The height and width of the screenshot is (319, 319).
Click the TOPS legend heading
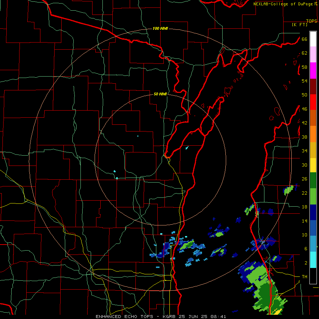pos(312,21)
